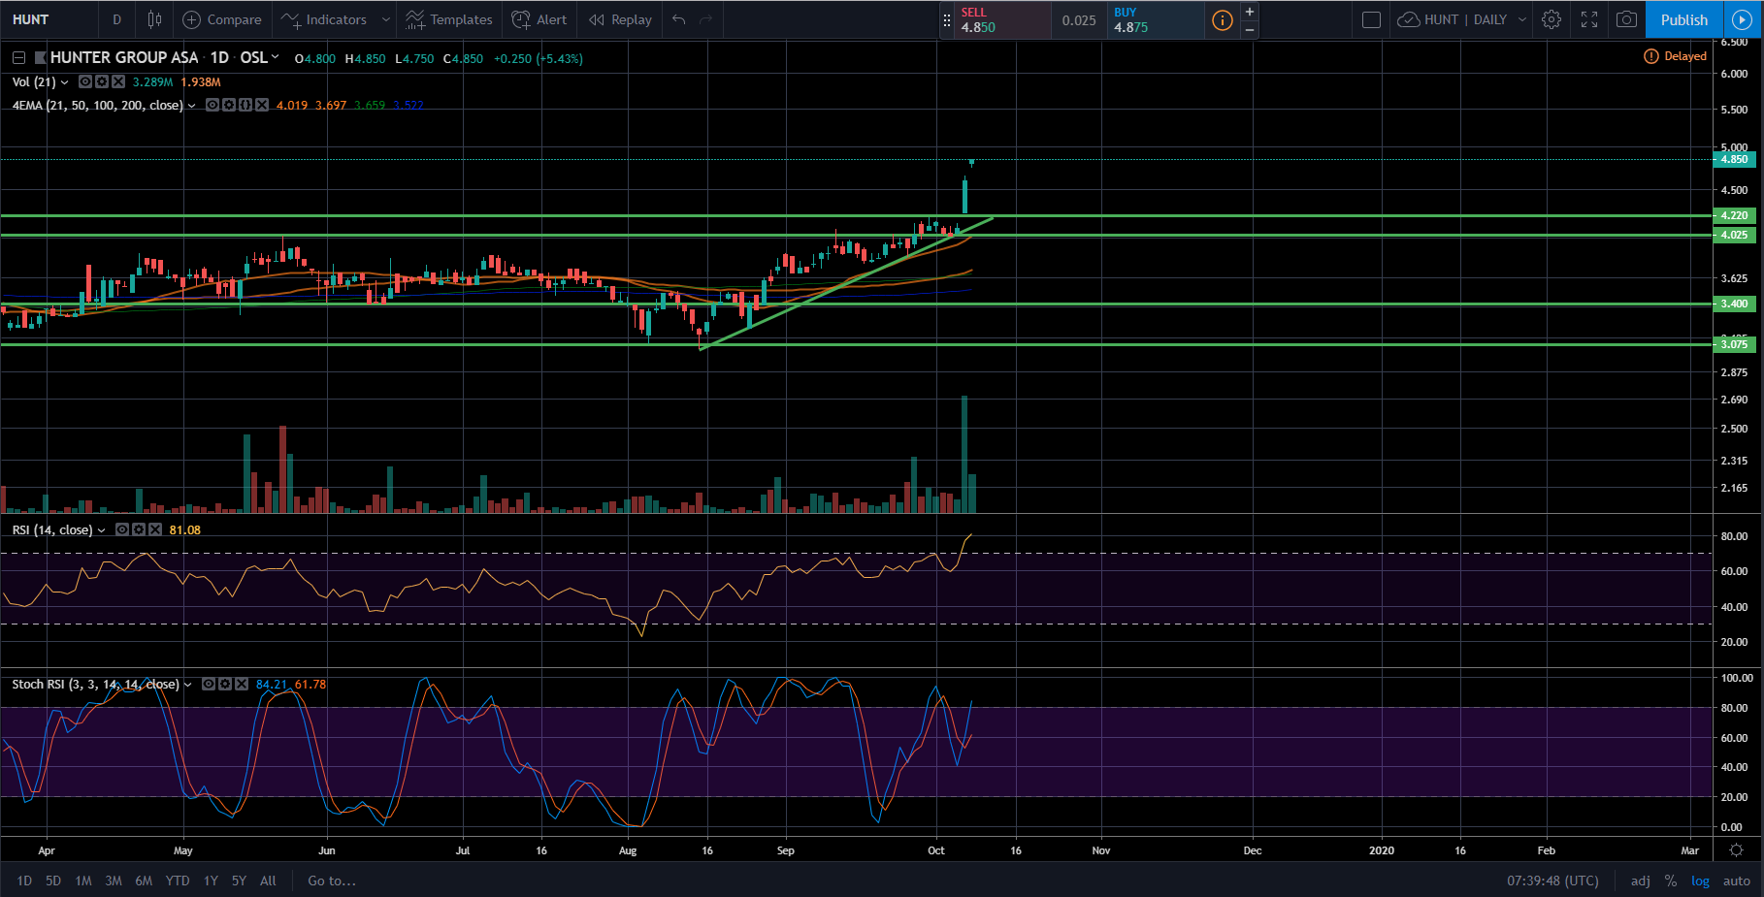This screenshot has width=1764, height=897.
Task: Select the 5D date range
Action: (x=53, y=881)
